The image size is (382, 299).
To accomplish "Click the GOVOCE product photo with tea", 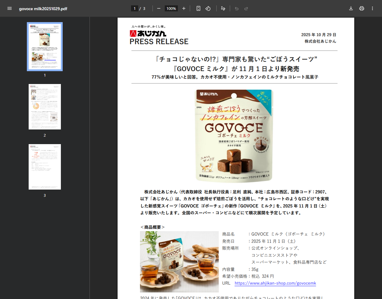I will 179,262.
